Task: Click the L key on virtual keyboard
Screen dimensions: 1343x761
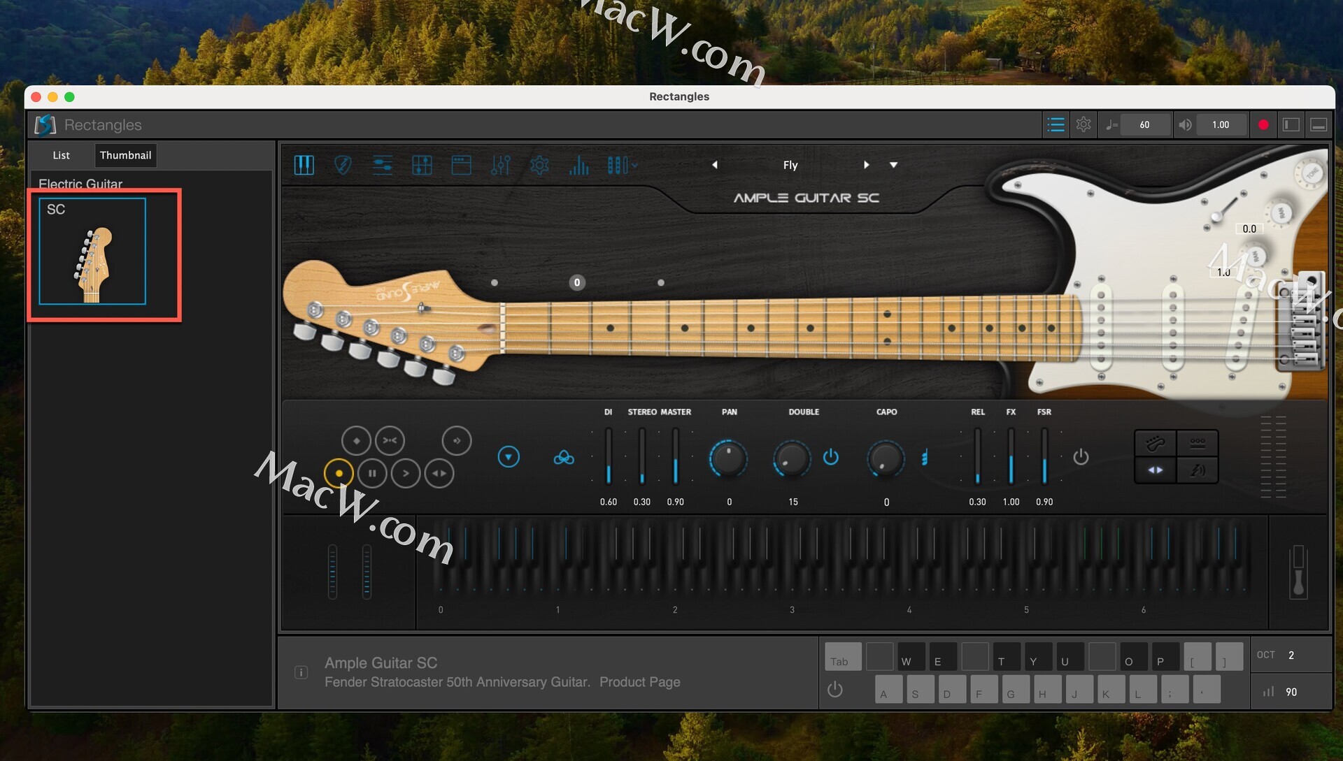Action: 1143,690
